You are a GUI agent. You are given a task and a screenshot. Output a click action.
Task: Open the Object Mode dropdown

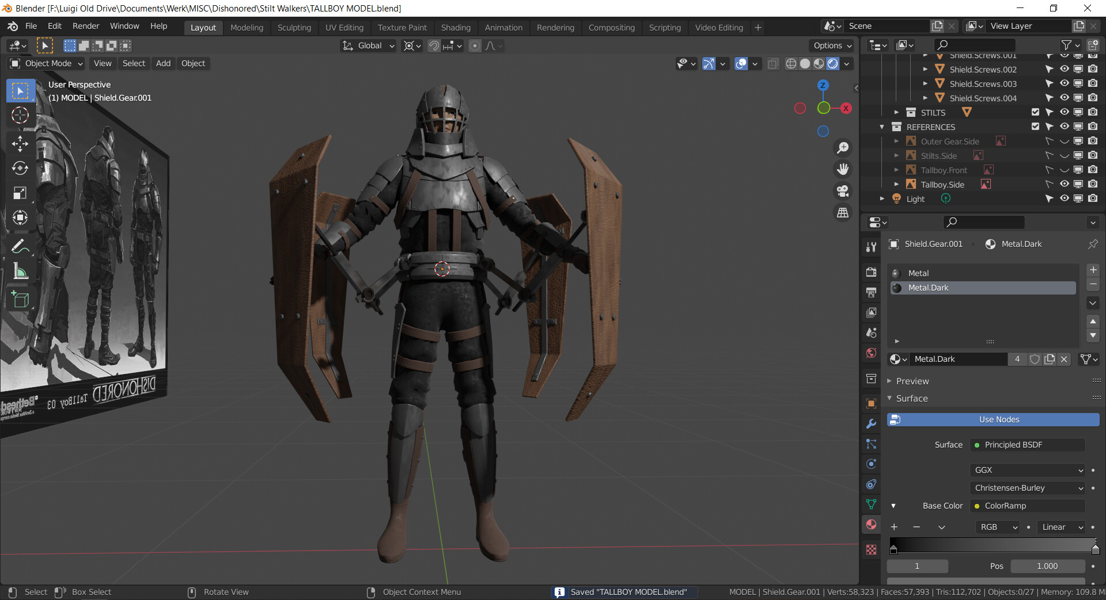pyautogui.click(x=47, y=63)
